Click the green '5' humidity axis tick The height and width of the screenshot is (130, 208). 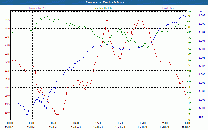tap(189, 114)
